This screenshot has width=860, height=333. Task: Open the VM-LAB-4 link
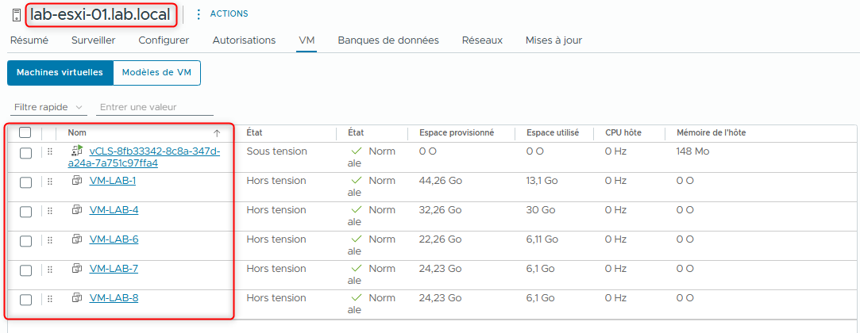(114, 210)
